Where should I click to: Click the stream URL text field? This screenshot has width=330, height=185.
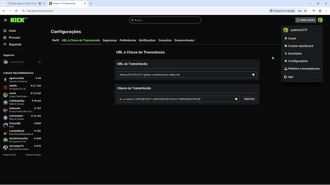187,75
